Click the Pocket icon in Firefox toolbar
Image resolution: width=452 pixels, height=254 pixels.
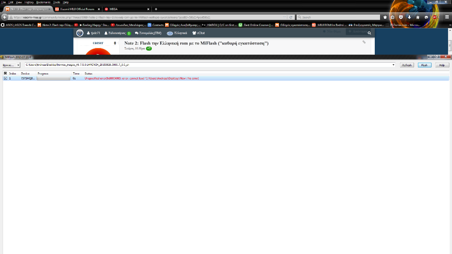[401, 17]
